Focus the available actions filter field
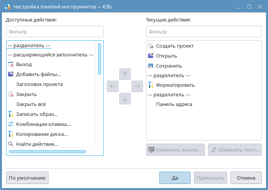 coord(55,31)
